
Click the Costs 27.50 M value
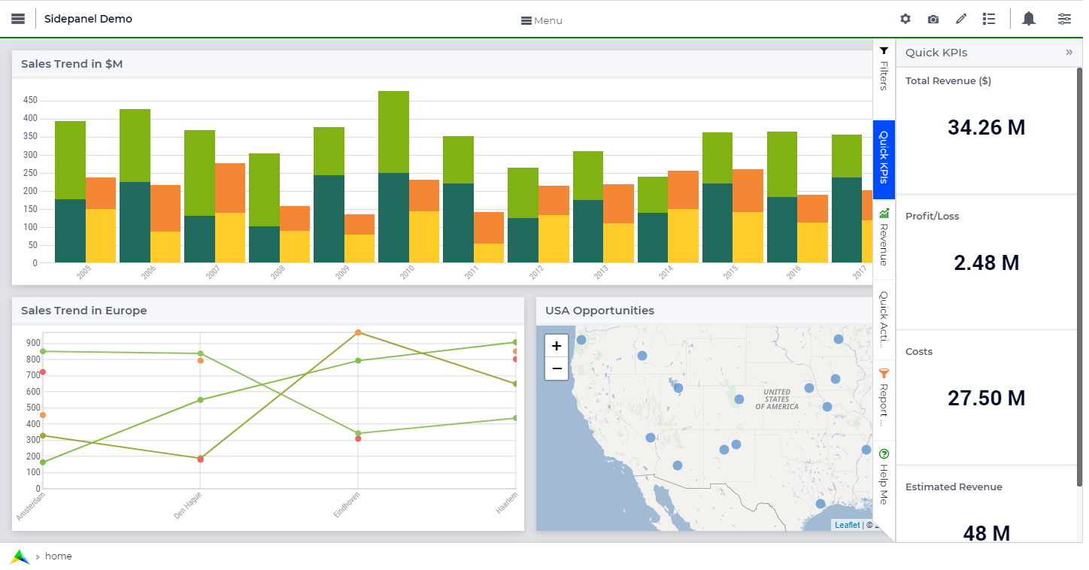986,398
